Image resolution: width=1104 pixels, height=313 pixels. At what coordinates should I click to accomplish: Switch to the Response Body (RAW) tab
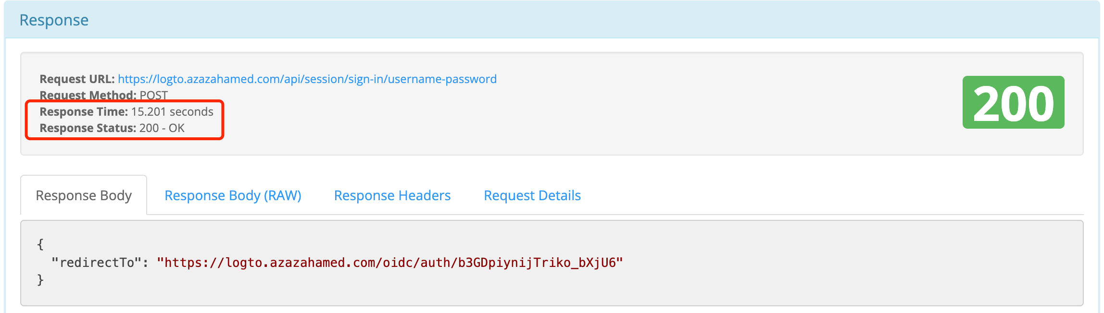[233, 195]
